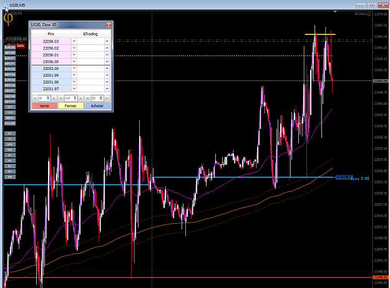Open GBPAUD from the symbol list
This screenshot has width=390, height=288.
[x=10, y=74]
